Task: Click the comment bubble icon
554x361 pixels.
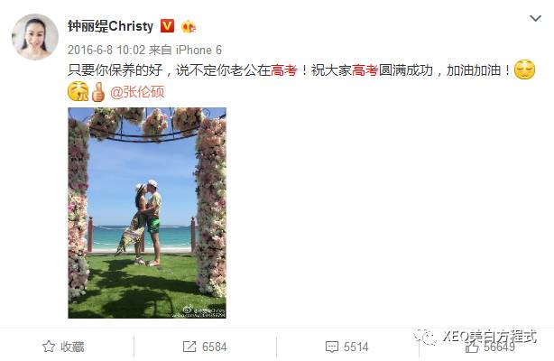Action: 332,347
